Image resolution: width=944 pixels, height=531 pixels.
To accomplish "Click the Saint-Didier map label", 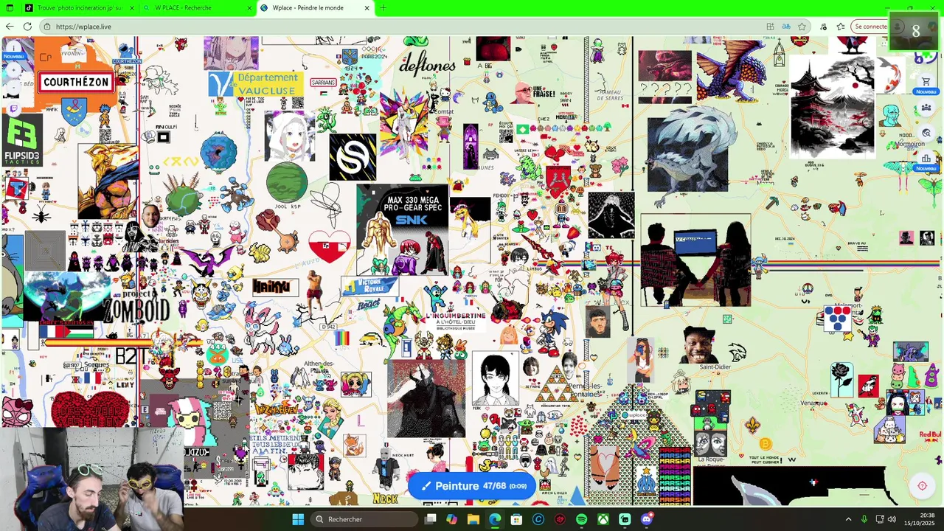I will [x=715, y=367].
